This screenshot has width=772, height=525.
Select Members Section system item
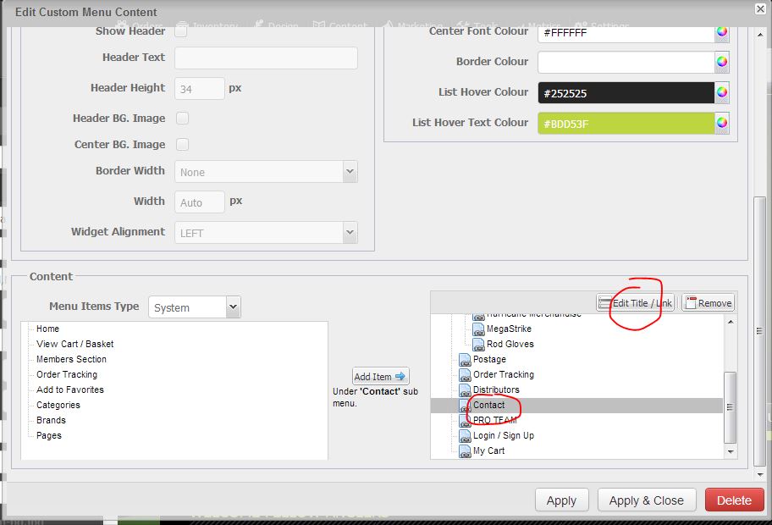point(71,359)
